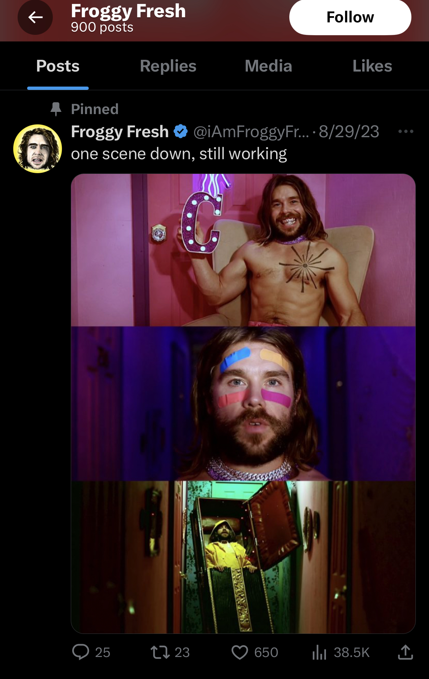
Task: Open the three-dot more options menu
Action: coord(406,131)
